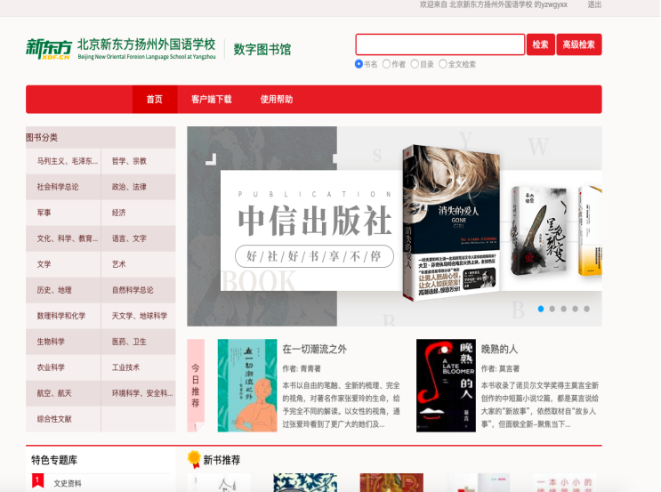This screenshot has height=492, width=661.
Task: Click author text 作者: 莫言著
Action: [500, 368]
